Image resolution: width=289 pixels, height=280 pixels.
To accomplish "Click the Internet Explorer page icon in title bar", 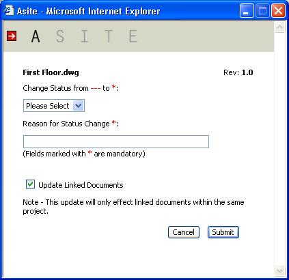I will (x=9, y=10).
